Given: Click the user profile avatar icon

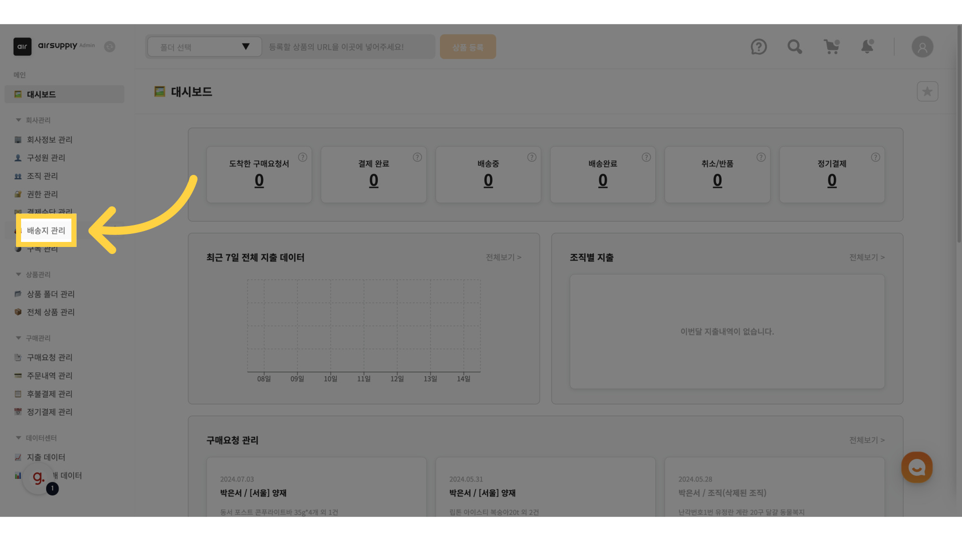Looking at the screenshot, I should pyautogui.click(x=922, y=47).
